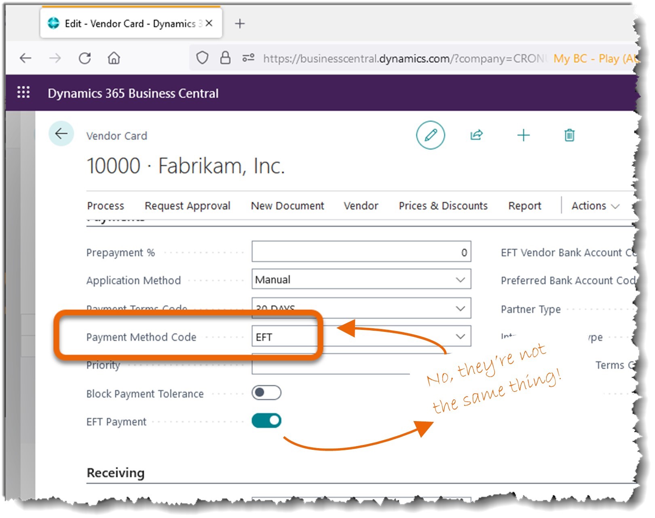Open the Application Method dropdown
Image resolution: width=655 pixels, height=518 pixels.
click(x=361, y=279)
